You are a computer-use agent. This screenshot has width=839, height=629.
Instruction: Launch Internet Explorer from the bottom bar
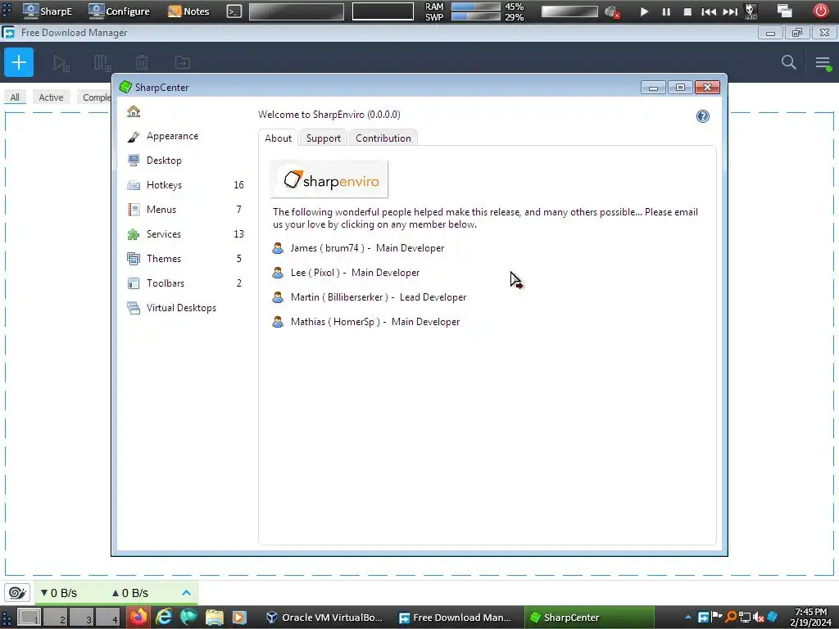click(x=164, y=618)
